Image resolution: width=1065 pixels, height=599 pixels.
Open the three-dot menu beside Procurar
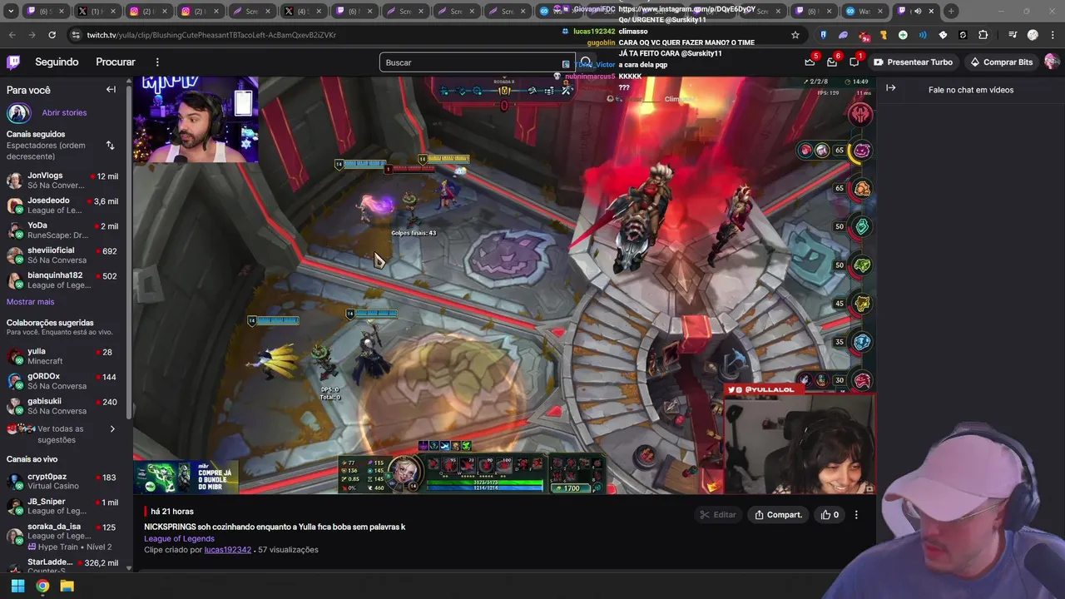pyautogui.click(x=157, y=62)
